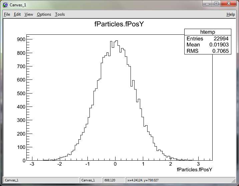Open the Help menu
The height and width of the screenshot is (186, 239).
coord(231,14)
